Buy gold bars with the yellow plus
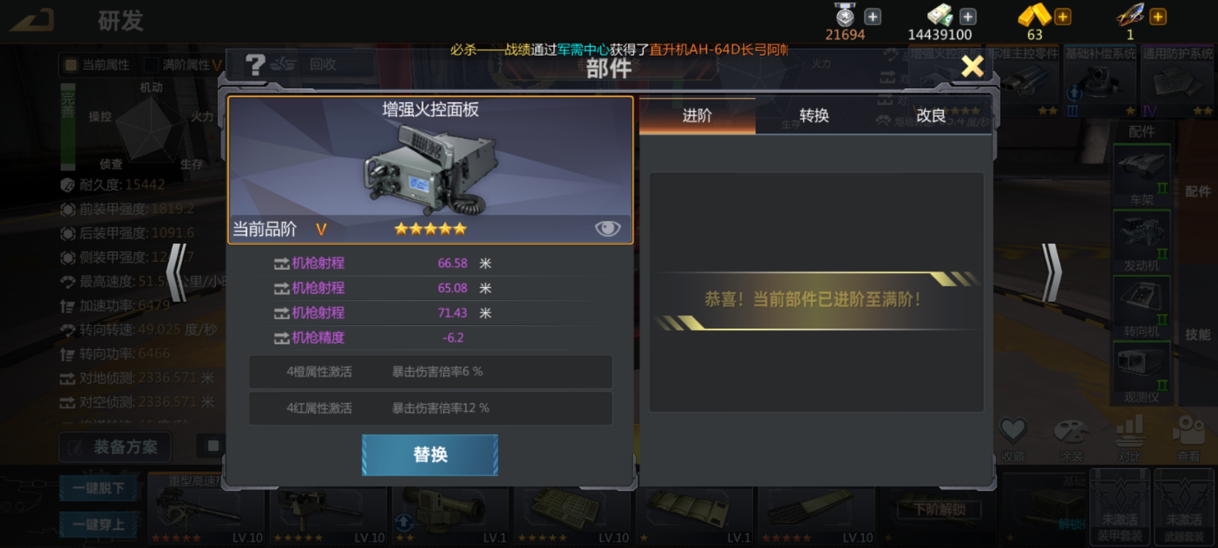Viewport: 1218px width, 548px height. (1063, 17)
